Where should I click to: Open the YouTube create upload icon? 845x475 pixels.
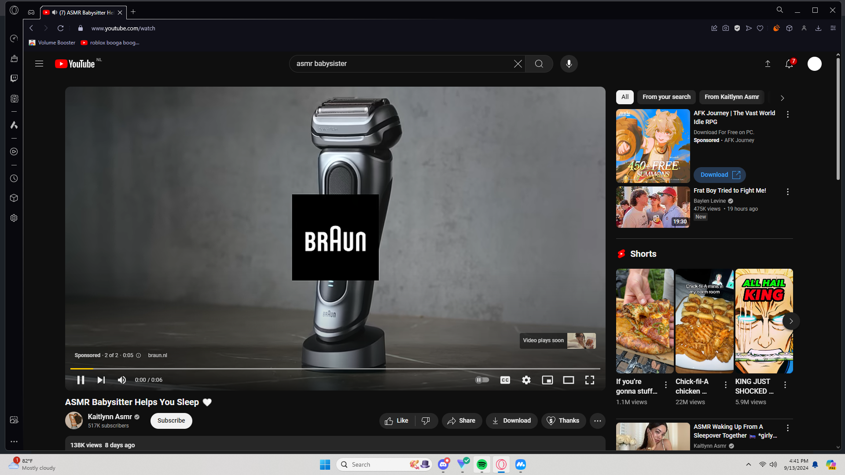(768, 64)
